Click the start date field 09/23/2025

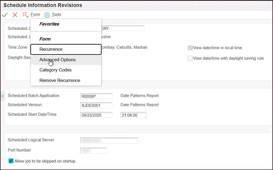pos(96,115)
